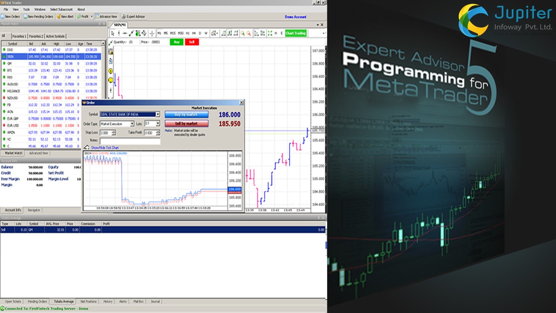Image resolution: width=556 pixels, height=313 pixels.
Task: Switch chart to M15 timeframe
Action: (x=172, y=33)
